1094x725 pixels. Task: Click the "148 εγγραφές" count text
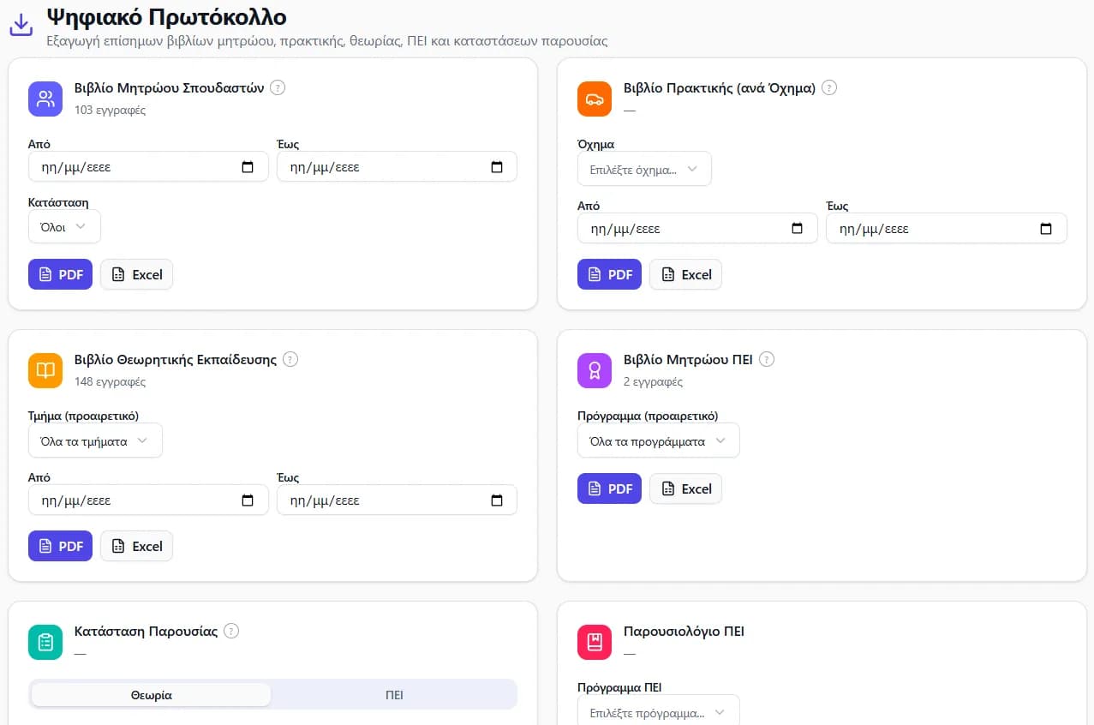(x=110, y=381)
